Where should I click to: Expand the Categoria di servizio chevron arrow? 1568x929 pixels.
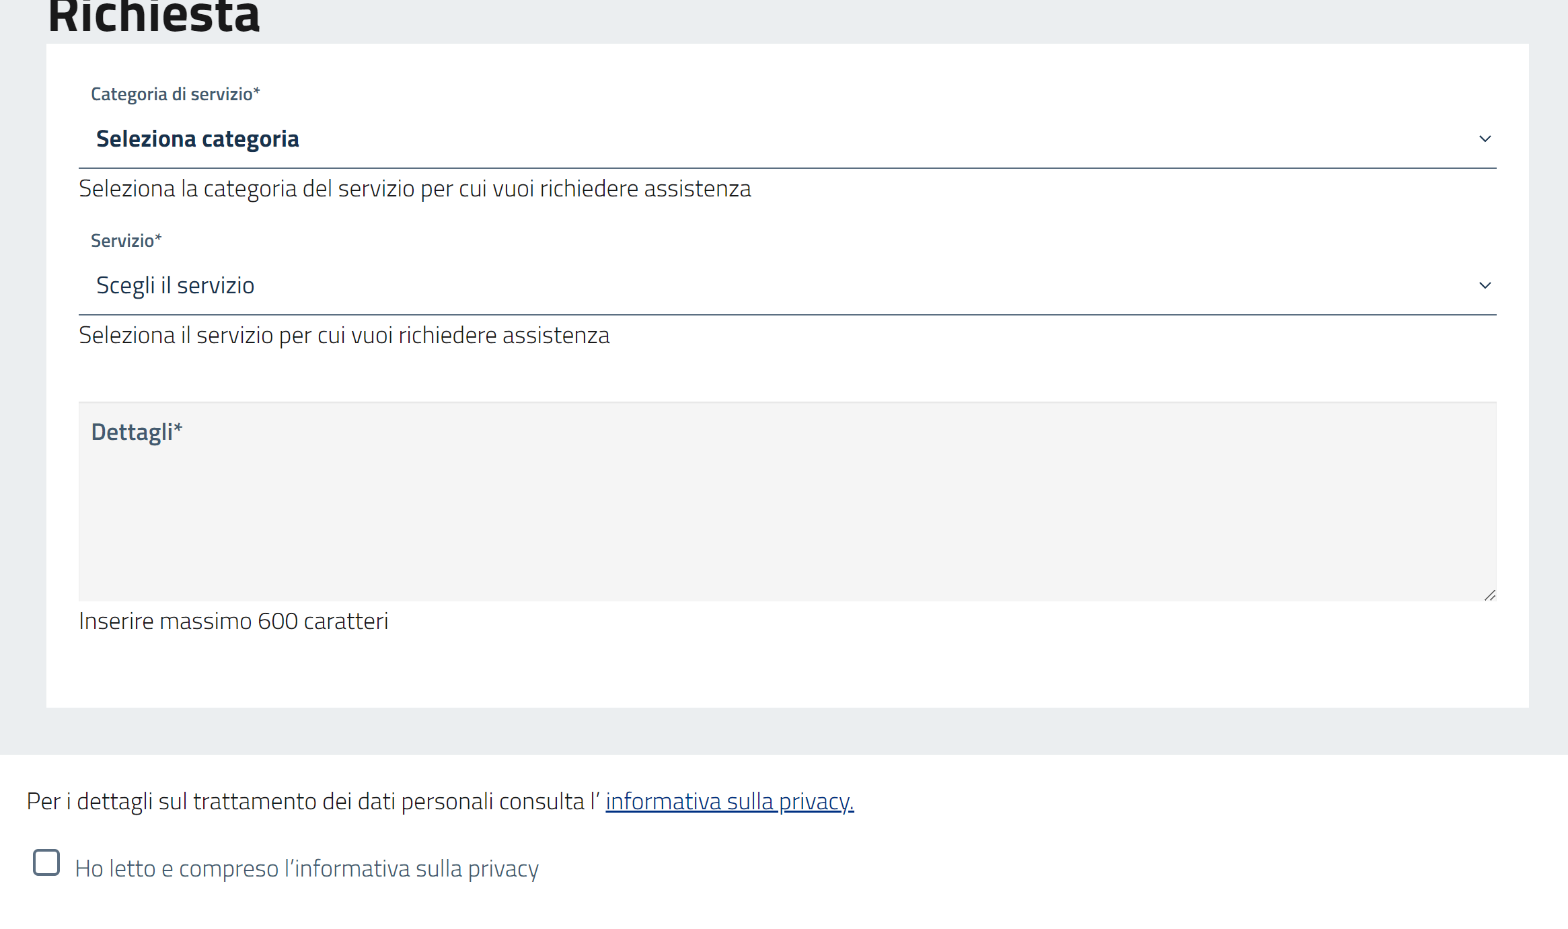click(1485, 139)
